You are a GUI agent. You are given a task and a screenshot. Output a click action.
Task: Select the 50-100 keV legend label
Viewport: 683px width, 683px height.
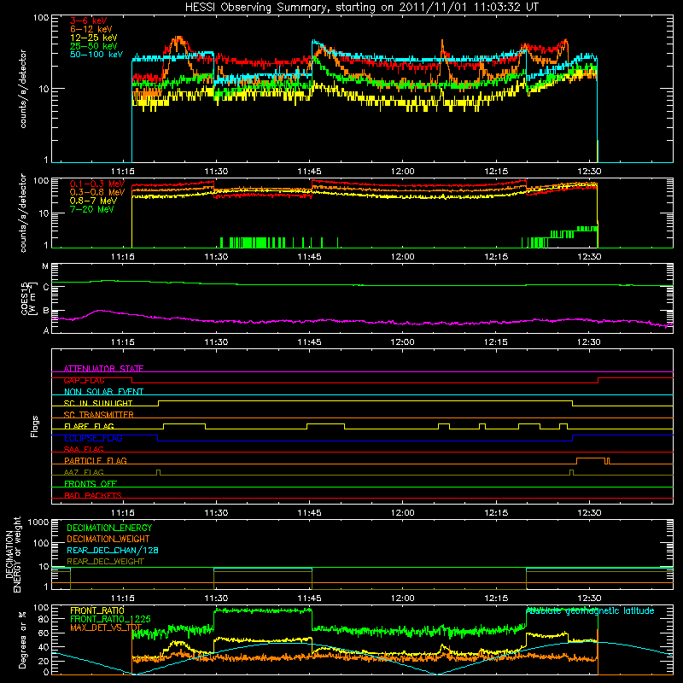tap(96, 55)
